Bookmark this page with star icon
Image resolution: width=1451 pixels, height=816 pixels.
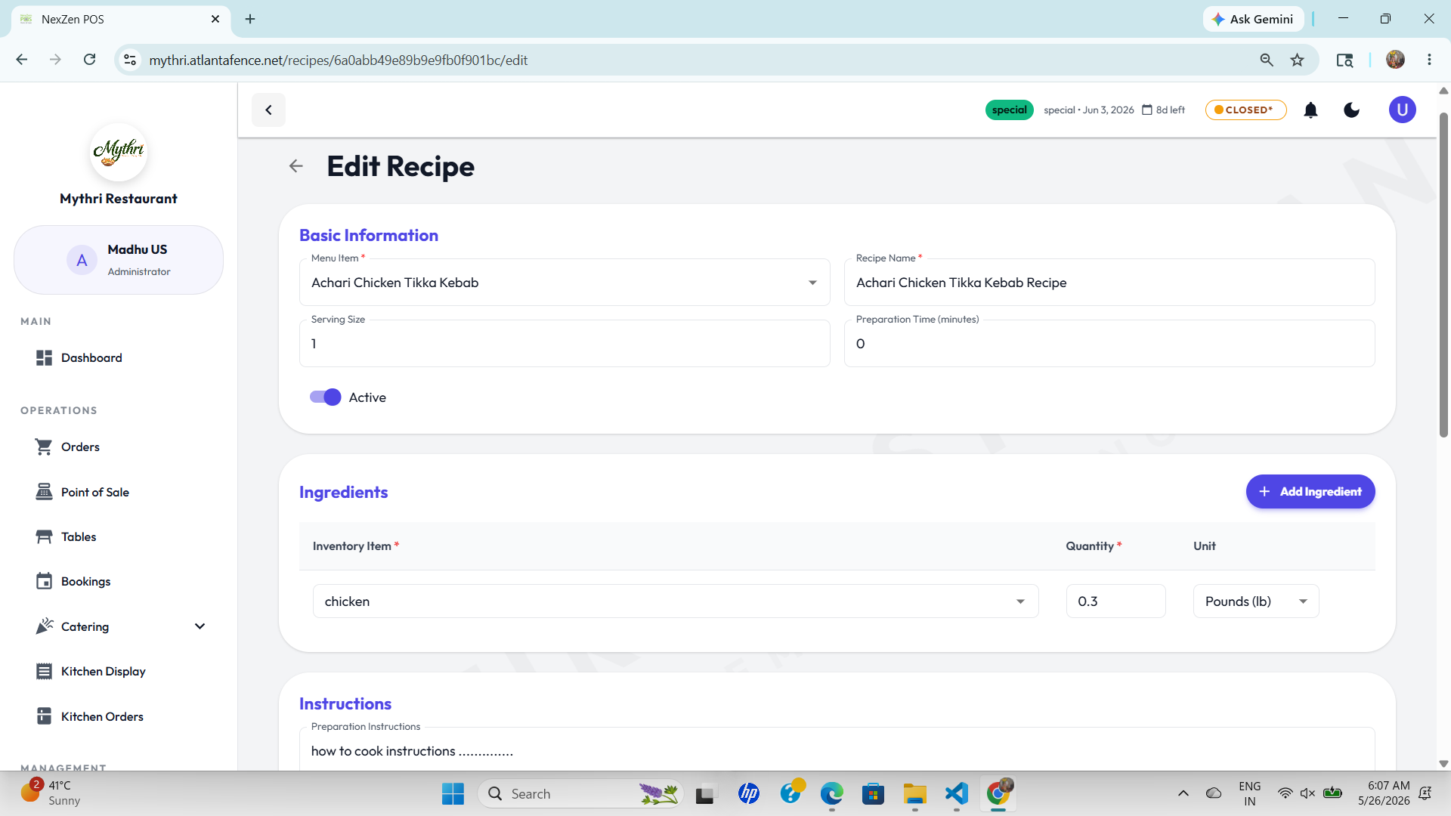coord(1298,60)
